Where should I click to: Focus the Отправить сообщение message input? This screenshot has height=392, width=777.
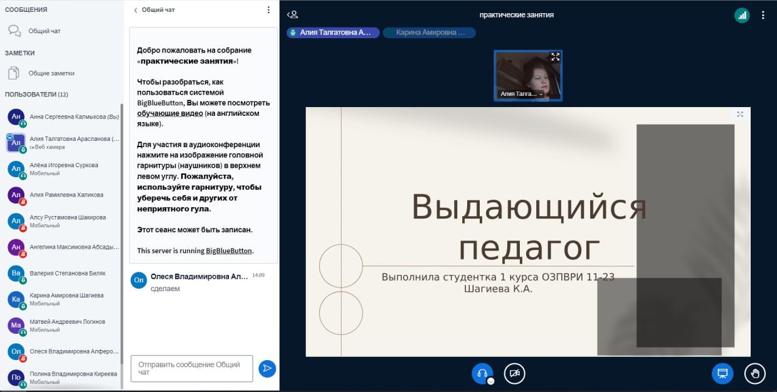tap(191, 368)
